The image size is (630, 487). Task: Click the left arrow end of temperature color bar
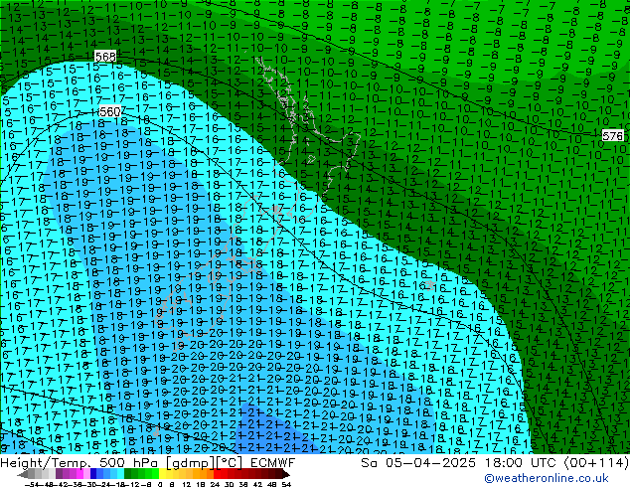click(22, 474)
